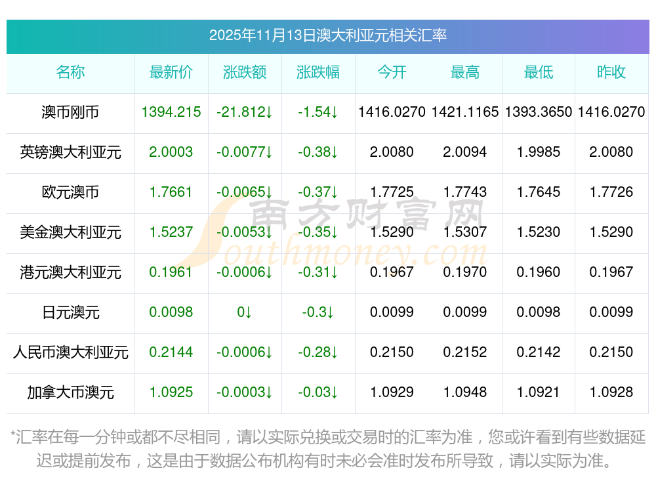Select the low value 1.9985
This screenshot has width=656, height=481.
click(539, 152)
